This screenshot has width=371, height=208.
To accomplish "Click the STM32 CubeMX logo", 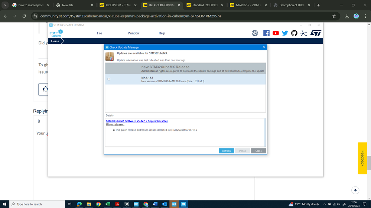I will (x=56, y=33).
